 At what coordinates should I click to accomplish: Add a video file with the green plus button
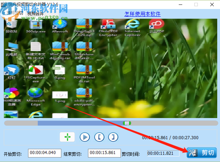[x=67, y=137]
